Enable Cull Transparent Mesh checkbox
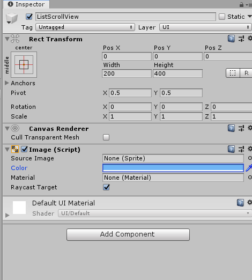The height and width of the screenshot is (280, 252). click(106, 137)
